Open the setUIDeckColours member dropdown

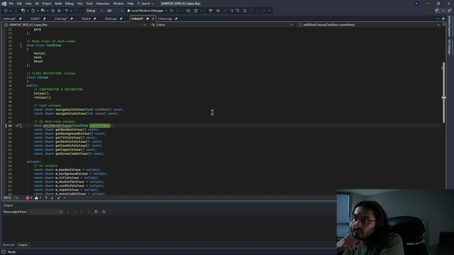click(369, 25)
